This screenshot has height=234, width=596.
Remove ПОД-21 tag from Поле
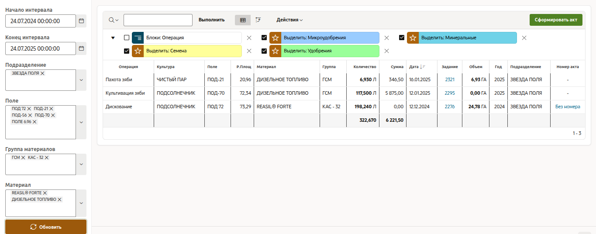click(x=51, y=108)
